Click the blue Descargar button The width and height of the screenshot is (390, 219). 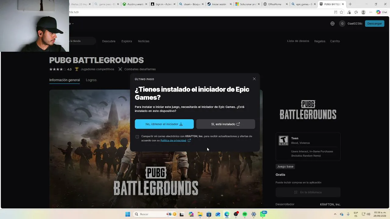tap(374, 23)
